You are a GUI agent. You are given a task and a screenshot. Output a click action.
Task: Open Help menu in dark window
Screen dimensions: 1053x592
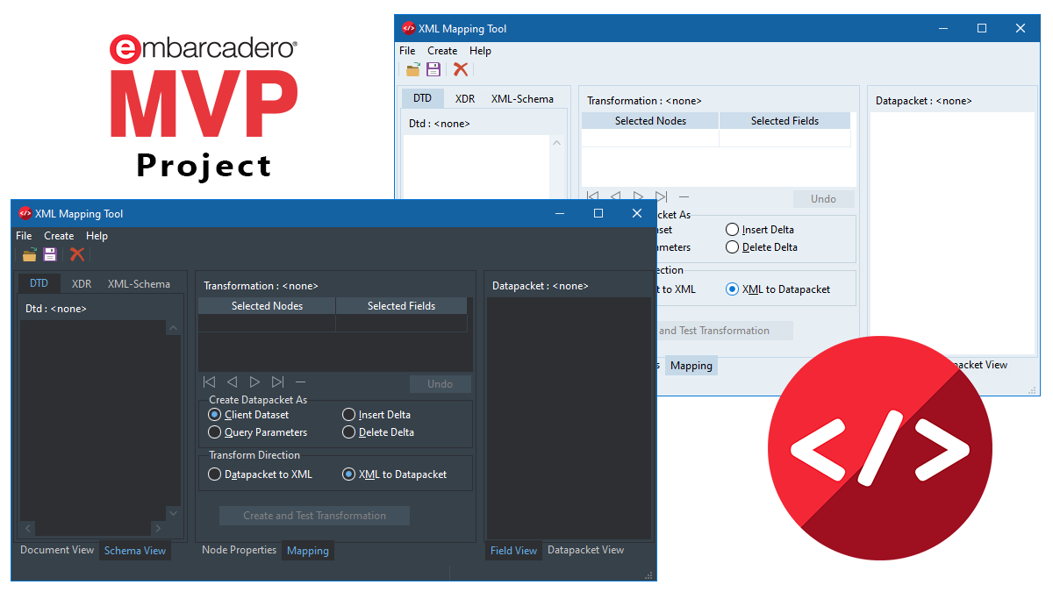pyautogui.click(x=97, y=236)
